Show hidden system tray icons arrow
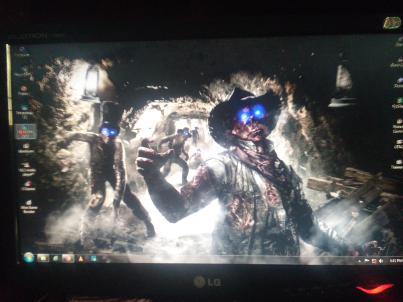Image resolution: width=403 pixels, height=302 pixels. point(360,261)
